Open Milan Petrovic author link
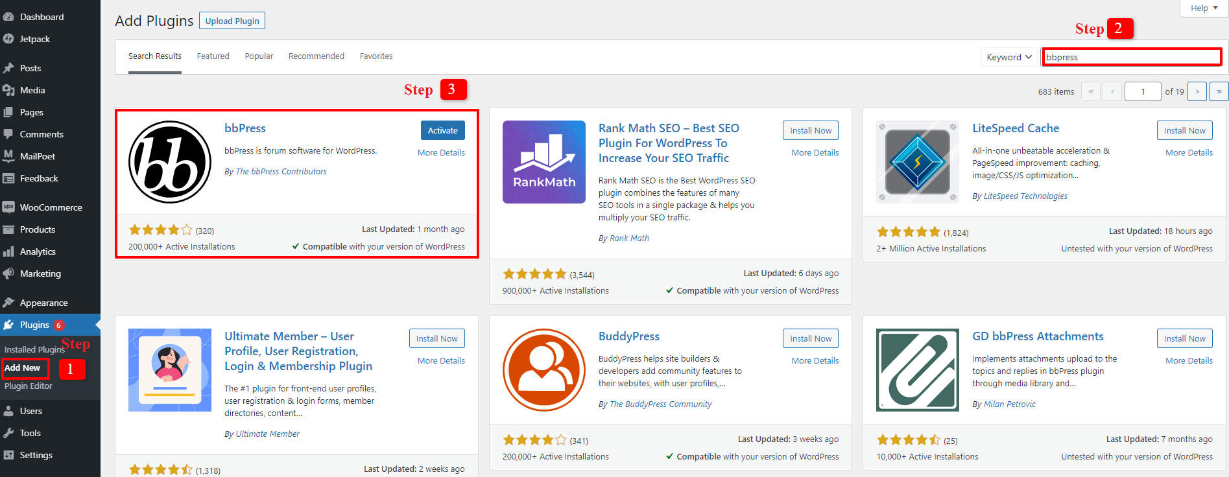The height and width of the screenshot is (477, 1229). pyautogui.click(x=1010, y=404)
